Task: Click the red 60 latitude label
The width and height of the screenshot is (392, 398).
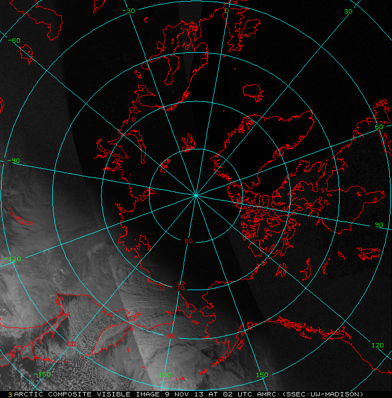Action: pos(172,336)
